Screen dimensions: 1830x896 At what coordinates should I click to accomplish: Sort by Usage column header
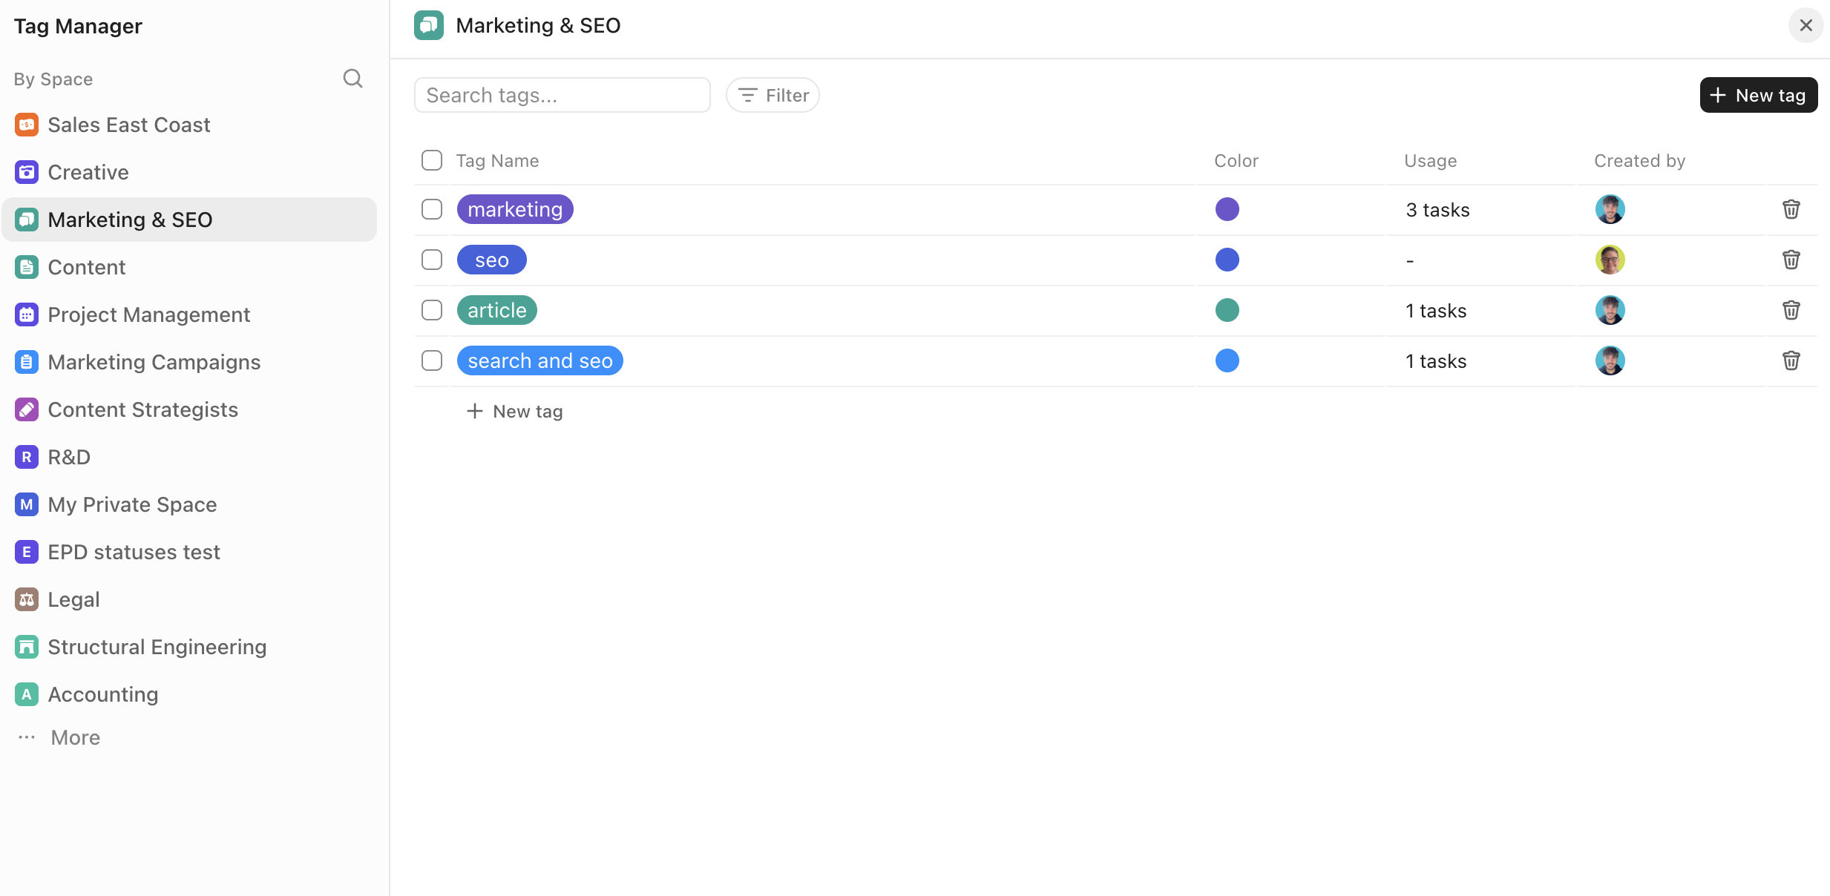tap(1431, 161)
